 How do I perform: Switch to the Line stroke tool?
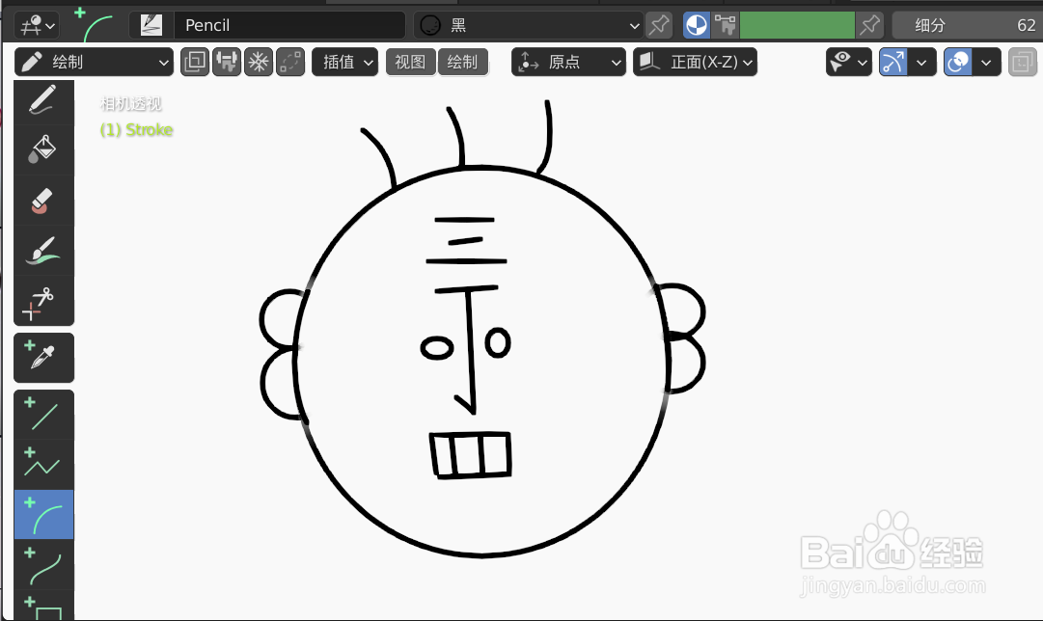click(x=43, y=414)
